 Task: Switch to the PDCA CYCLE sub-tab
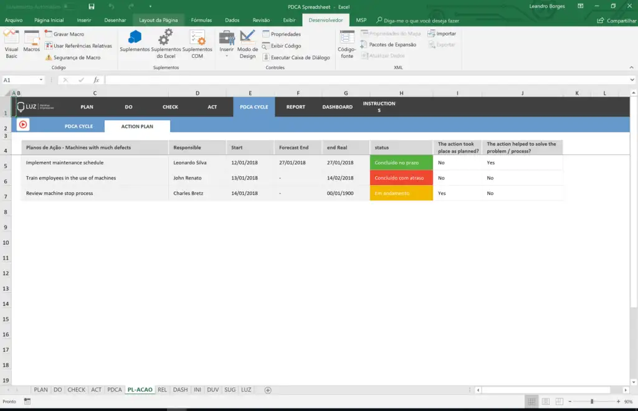click(79, 126)
